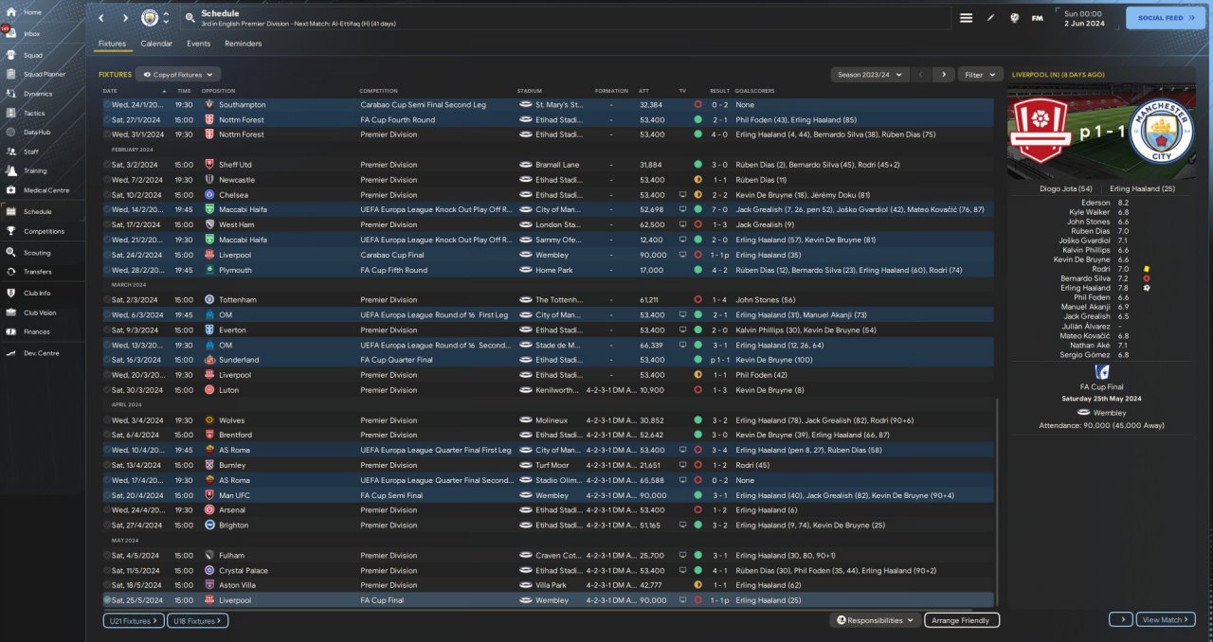Click the Manchester City club badge
Screen dimensions: 1213x642
pyautogui.click(x=149, y=18)
